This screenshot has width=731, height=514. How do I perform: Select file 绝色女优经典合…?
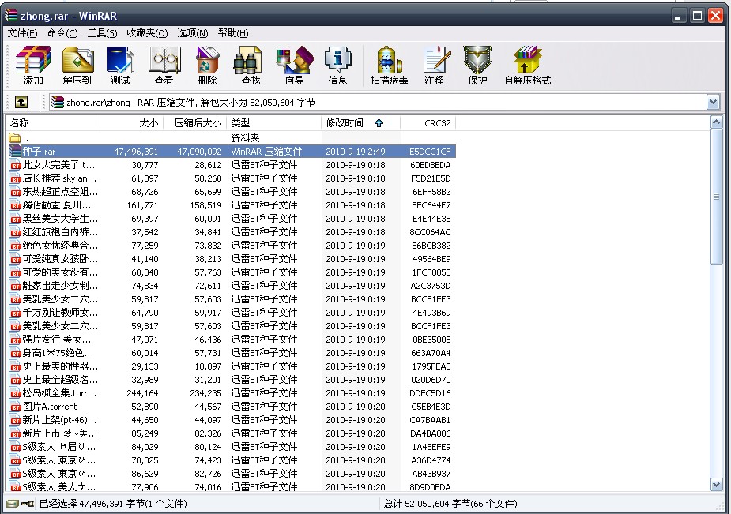[x=61, y=246]
